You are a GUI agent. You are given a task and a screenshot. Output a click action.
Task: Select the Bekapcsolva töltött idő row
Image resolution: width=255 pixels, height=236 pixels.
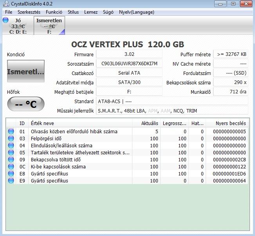127,159
